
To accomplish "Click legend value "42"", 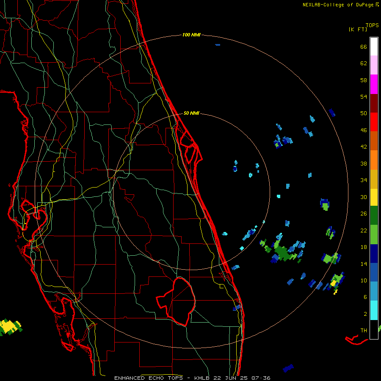I will pos(364,147).
